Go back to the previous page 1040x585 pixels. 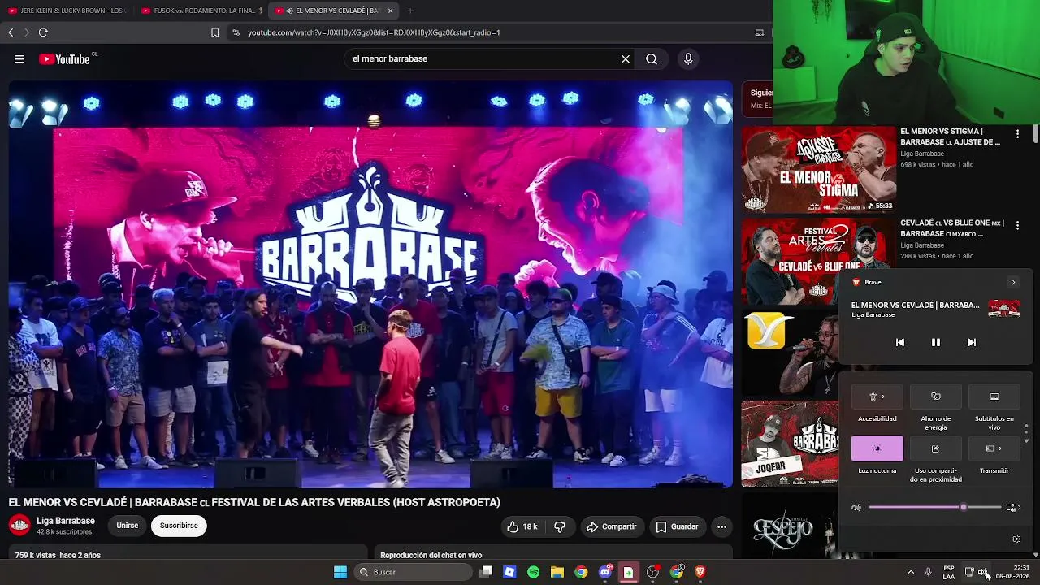(x=11, y=32)
